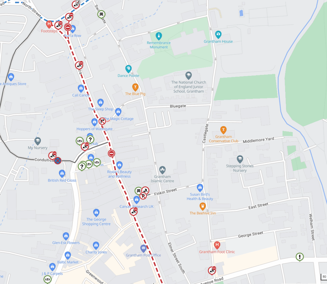Select the roadworks icon on Avenue Road

tap(212, 271)
